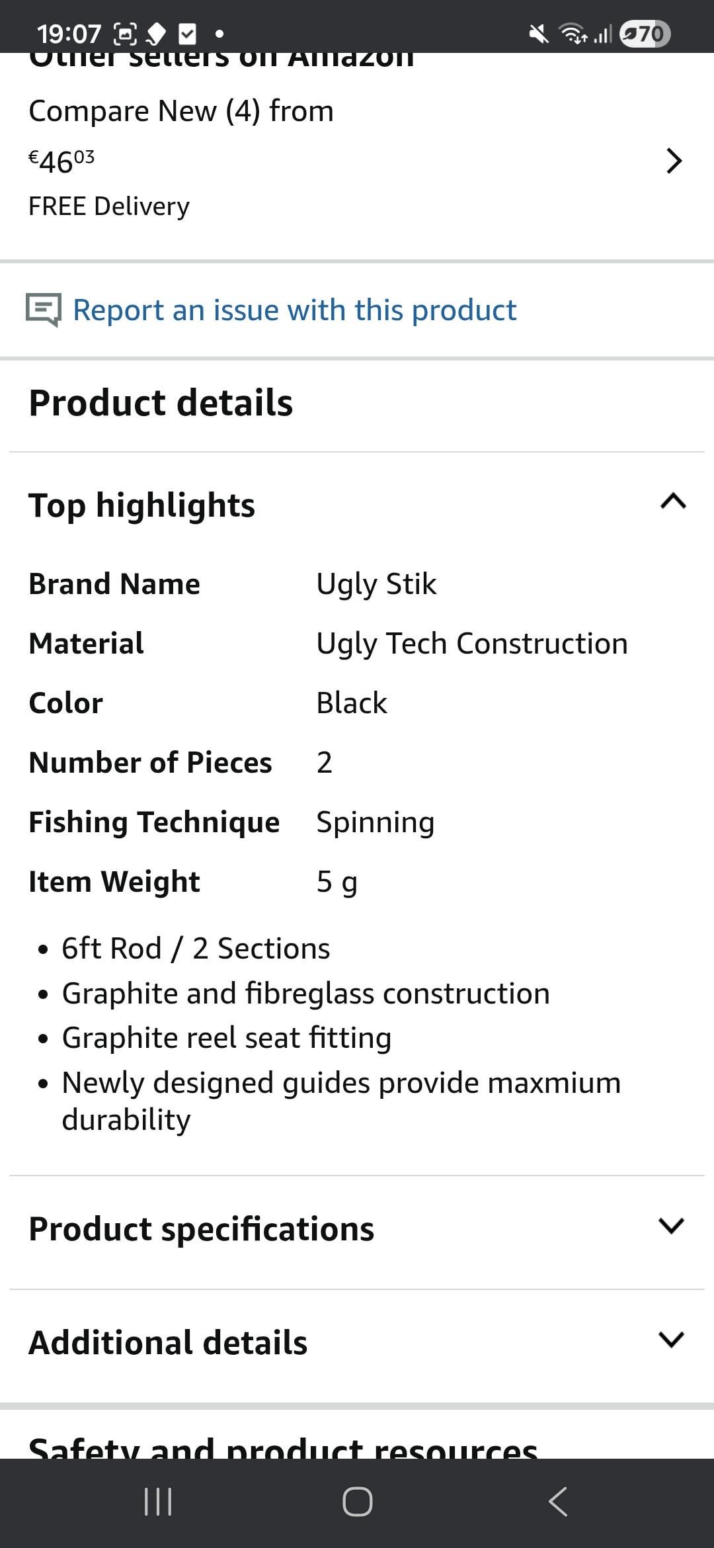This screenshot has width=714, height=1548.
Task: Tap the Additional details heading
Action: click(168, 1342)
